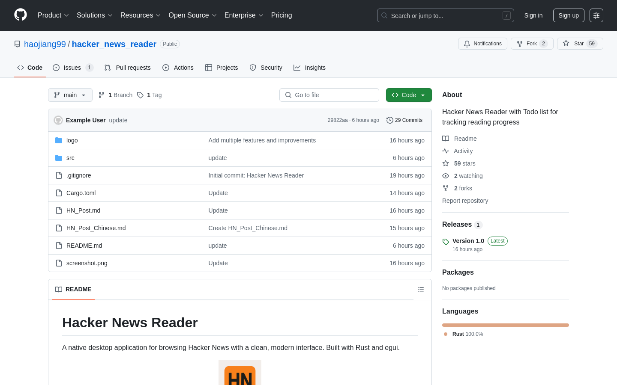
Task: Click the HN_Post_Chinese.md file icon
Action: [59, 228]
